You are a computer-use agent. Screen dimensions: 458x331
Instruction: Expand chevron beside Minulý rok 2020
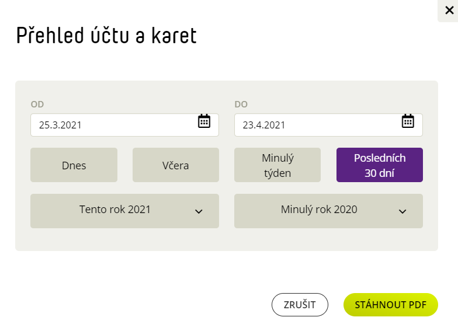403,211
